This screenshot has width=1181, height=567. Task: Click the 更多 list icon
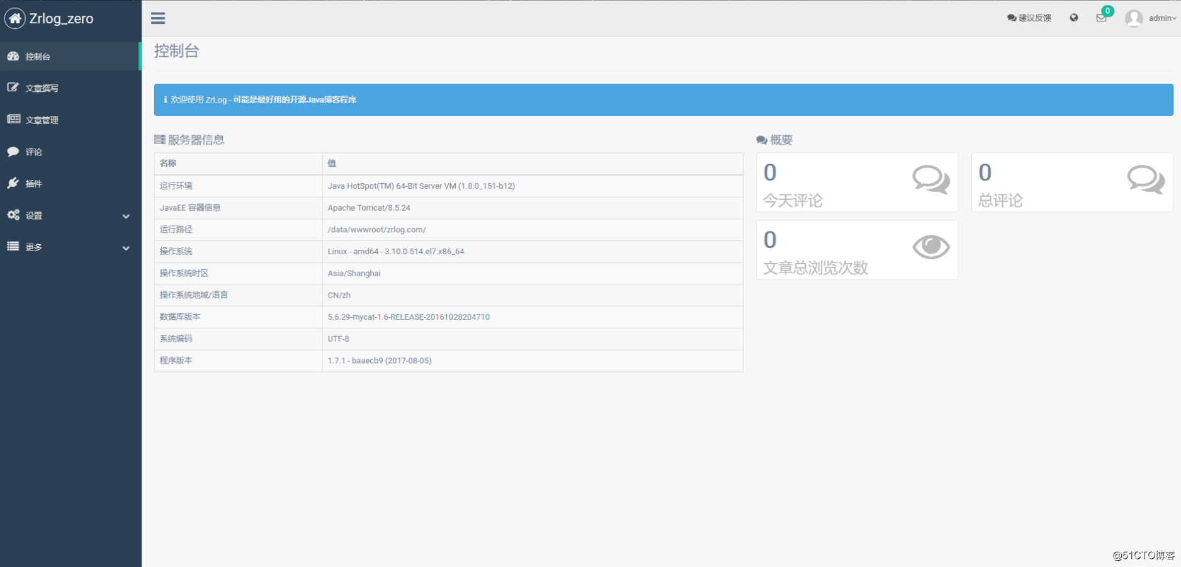pyautogui.click(x=13, y=246)
